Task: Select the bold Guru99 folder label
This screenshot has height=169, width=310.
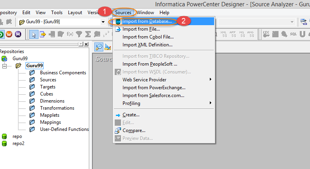Action: coord(35,65)
